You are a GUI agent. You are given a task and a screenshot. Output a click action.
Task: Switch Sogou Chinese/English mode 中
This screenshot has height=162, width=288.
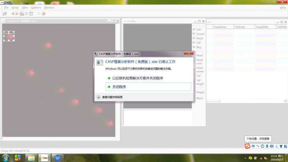[x=253, y=146]
